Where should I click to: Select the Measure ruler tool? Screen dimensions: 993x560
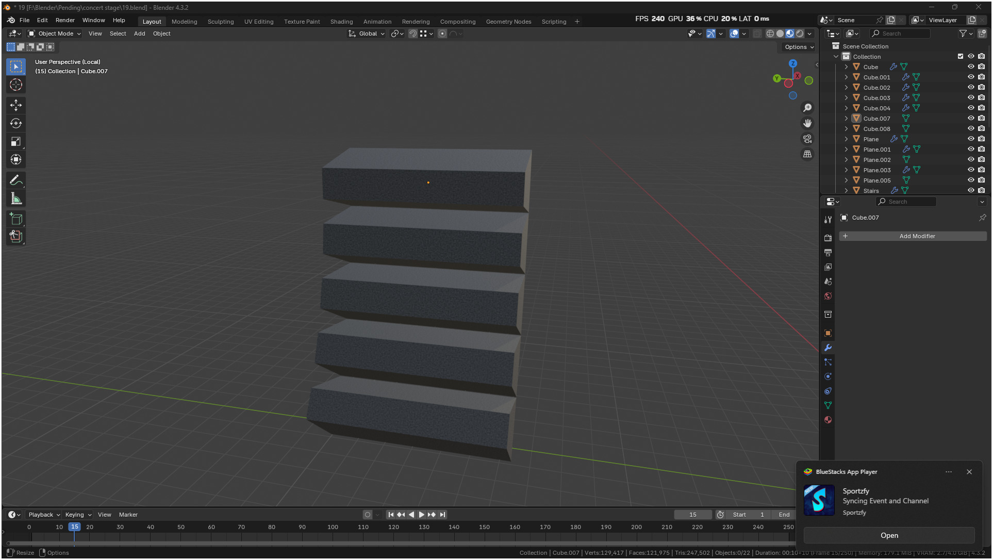click(16, 199)
